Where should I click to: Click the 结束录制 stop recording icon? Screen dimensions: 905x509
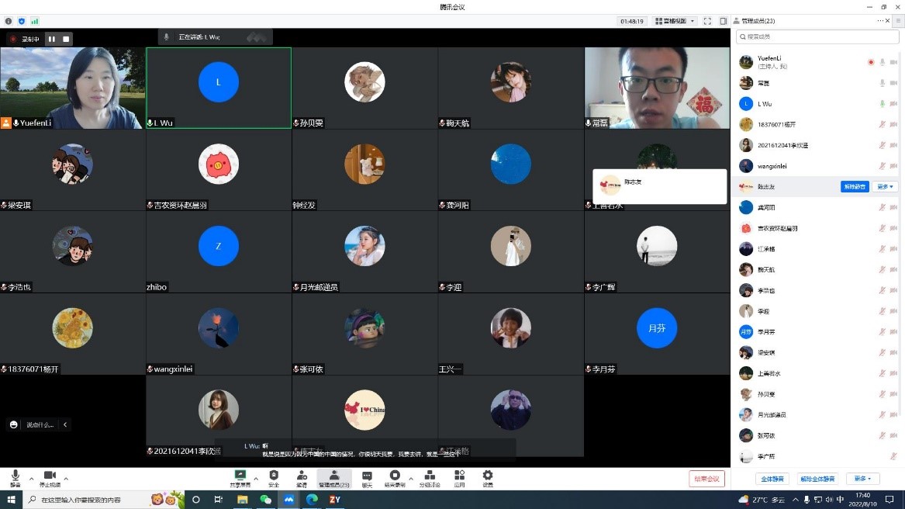pos(396,477)
